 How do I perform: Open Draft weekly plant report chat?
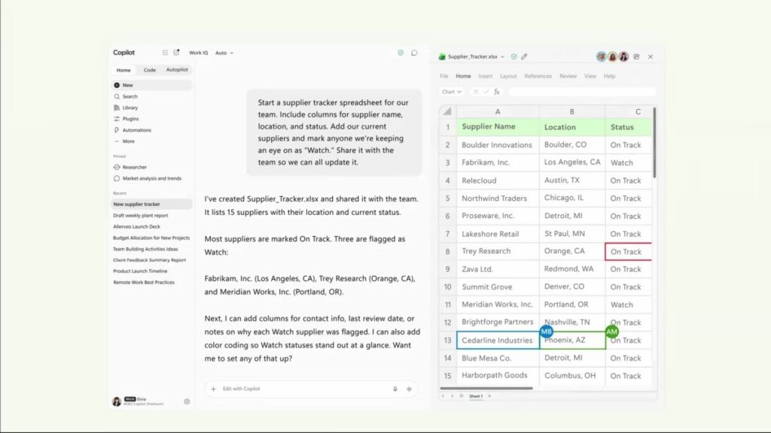point(141,216)
